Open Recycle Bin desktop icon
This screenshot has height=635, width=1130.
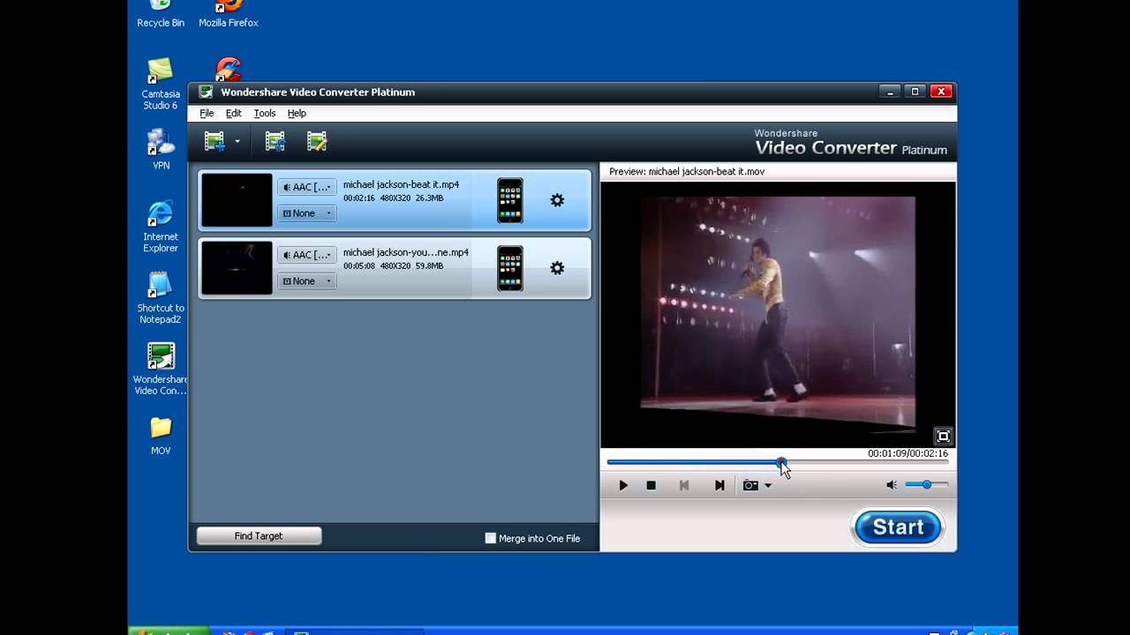pos(161,14)
